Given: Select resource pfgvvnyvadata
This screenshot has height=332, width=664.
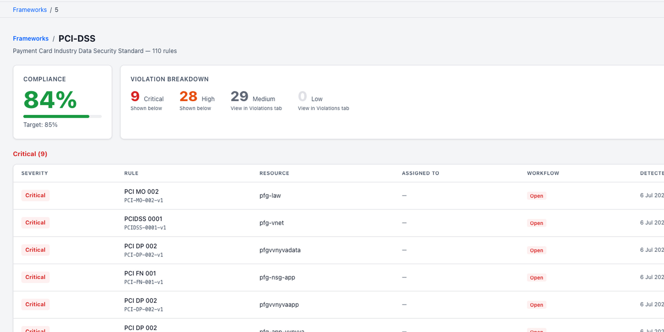Looking at the screenshot, I should click(x=280, y=250).
